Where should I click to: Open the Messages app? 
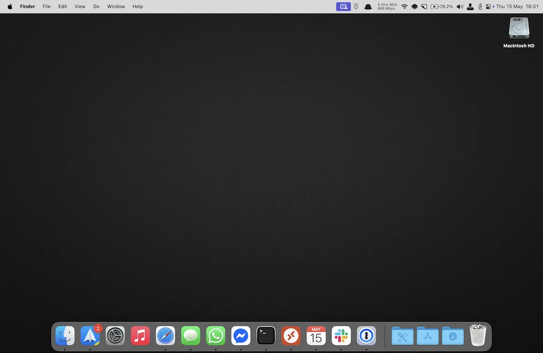(190, 336)
